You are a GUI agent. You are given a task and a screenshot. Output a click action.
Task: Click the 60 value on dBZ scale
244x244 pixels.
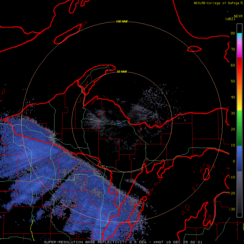(x=233, y=65)
